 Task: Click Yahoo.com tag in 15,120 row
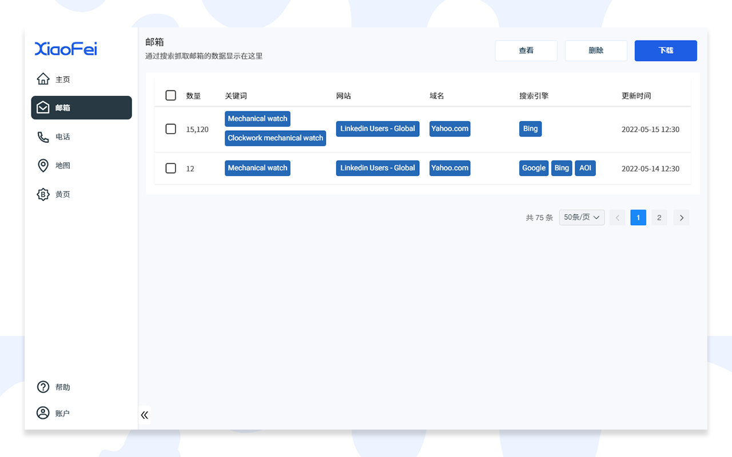(450, 129)
